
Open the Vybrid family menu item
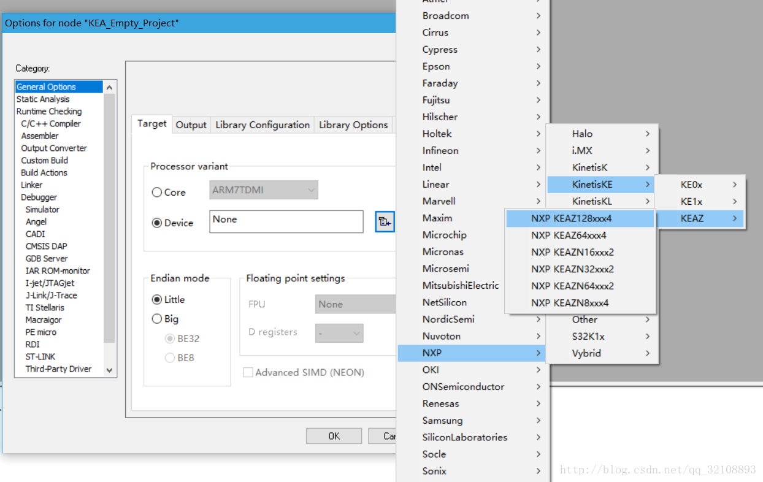(601, 353)
